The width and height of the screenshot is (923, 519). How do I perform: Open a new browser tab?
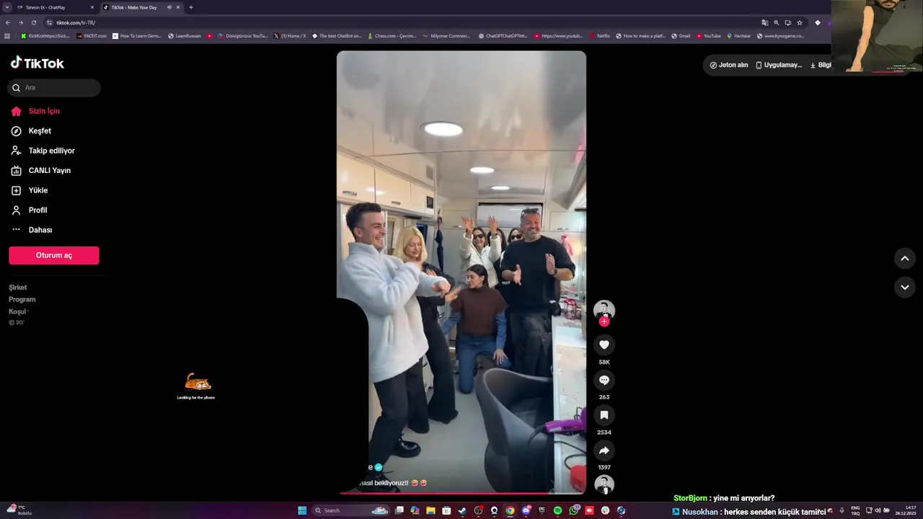[x=190, y=7]
